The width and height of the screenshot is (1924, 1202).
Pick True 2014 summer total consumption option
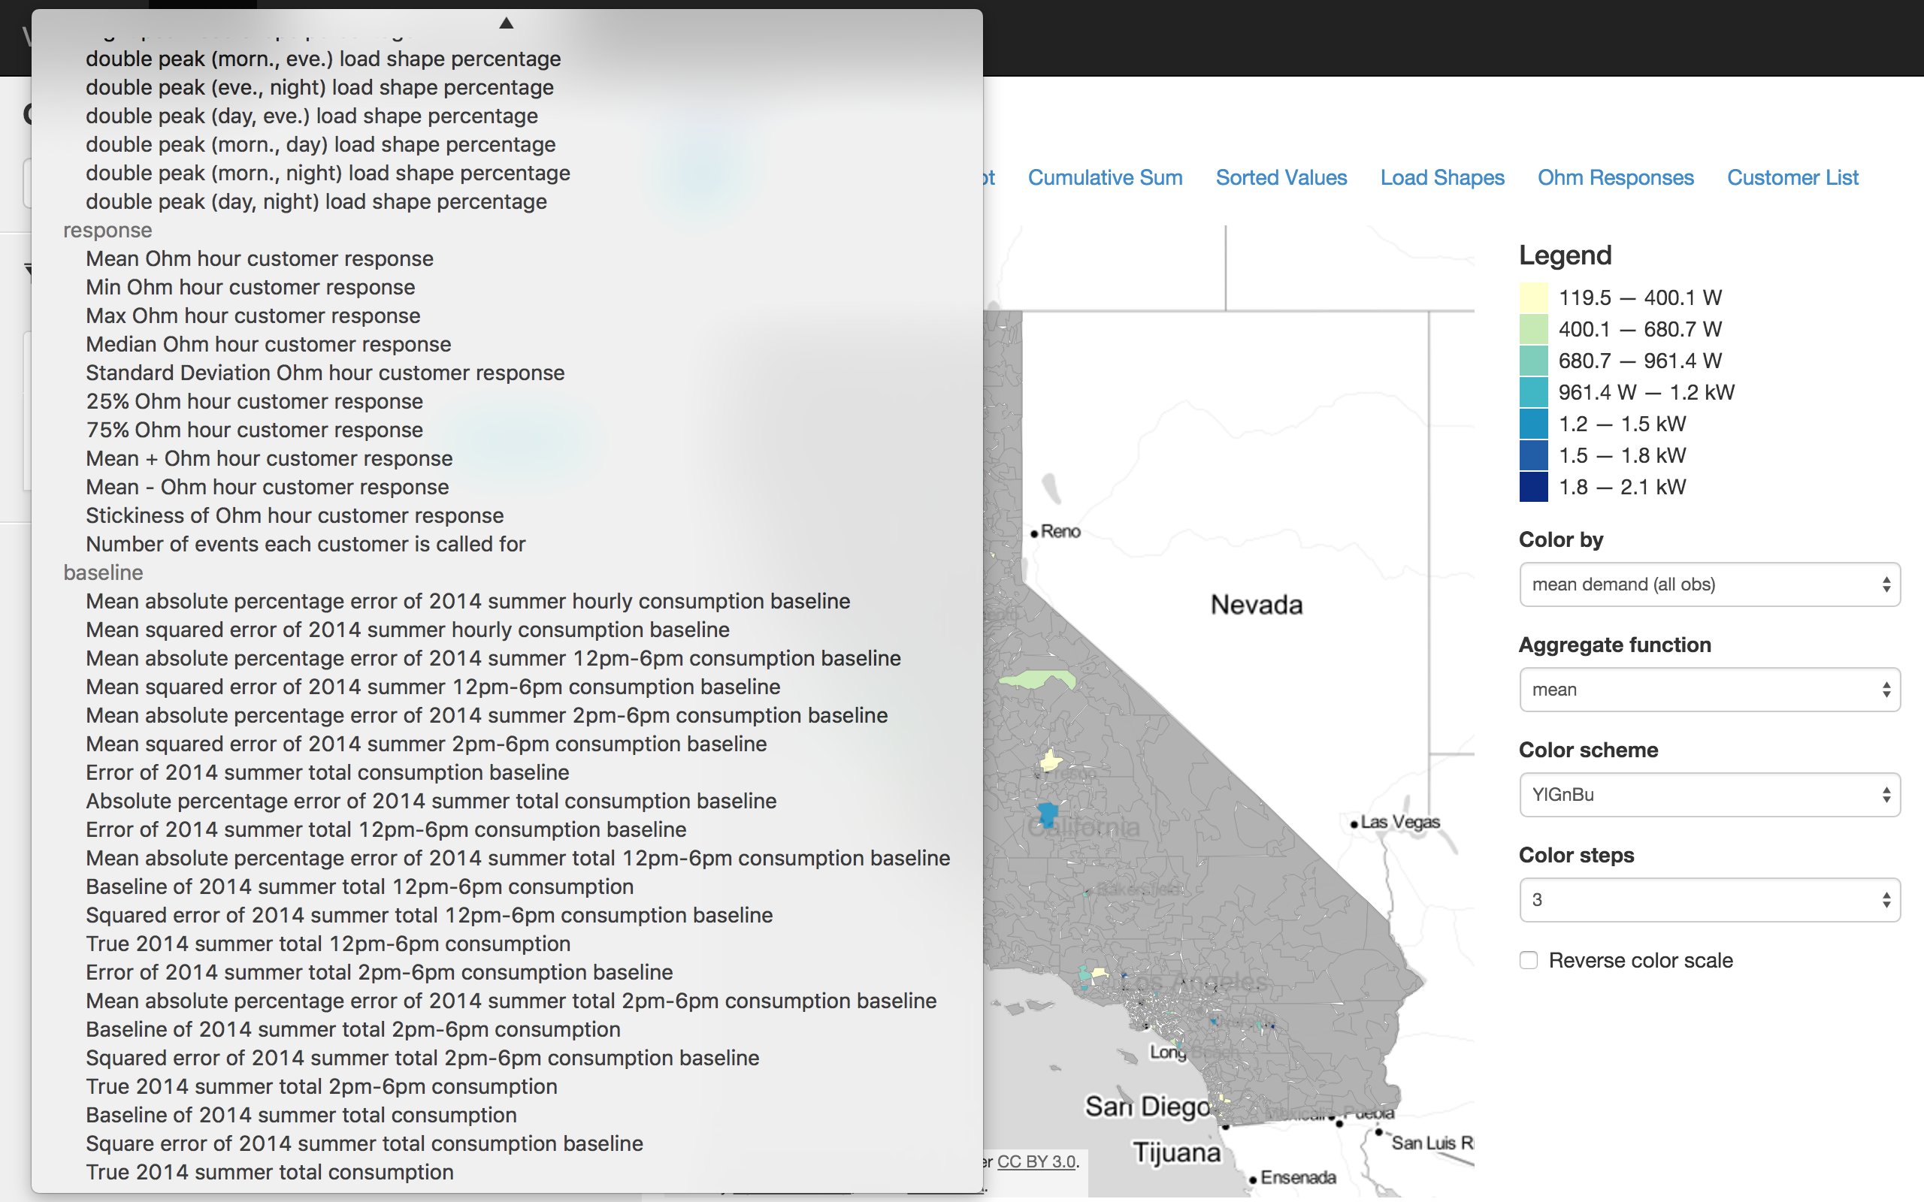pos(270,1172)
